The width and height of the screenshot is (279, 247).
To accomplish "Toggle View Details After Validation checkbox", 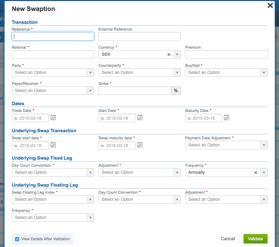I will (x=17, y=239).
